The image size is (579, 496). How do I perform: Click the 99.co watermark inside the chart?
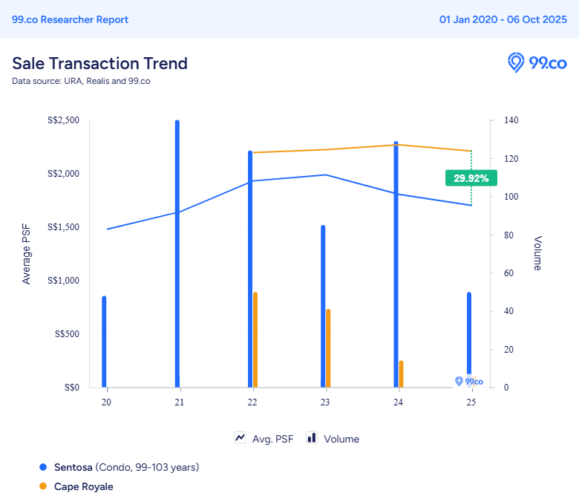[469, 381]
